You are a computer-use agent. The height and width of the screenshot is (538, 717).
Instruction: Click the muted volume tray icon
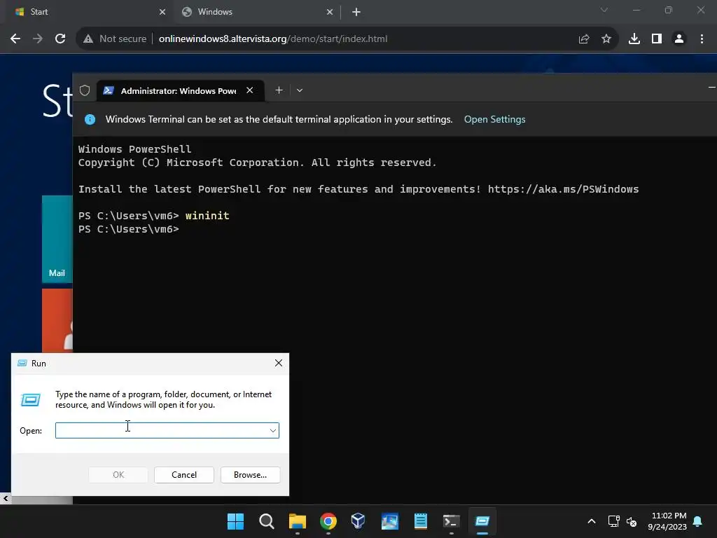click(632, 521)
